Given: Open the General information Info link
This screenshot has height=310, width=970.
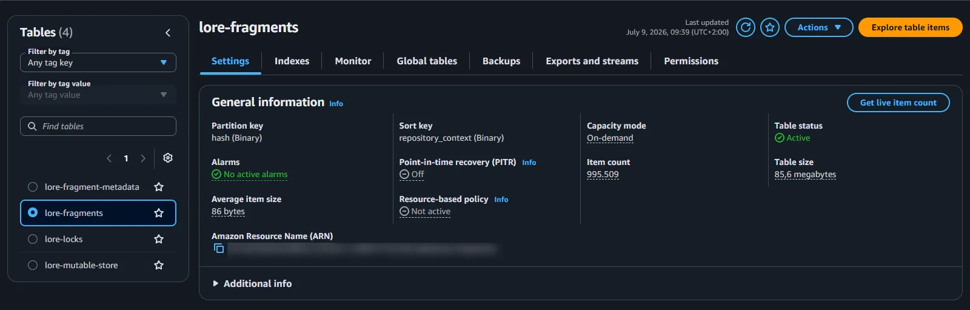Looking at the screenshot, I should [x=336, y=104].
